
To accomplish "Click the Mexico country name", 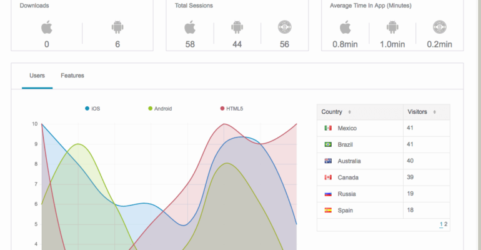I will [347, 128].
